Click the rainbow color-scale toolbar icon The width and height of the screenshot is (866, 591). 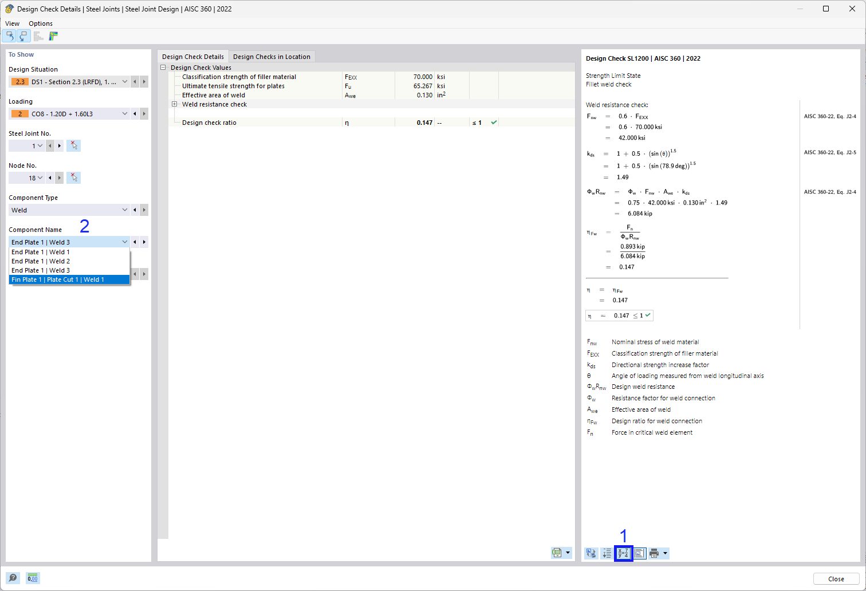(x=53, y=36)
